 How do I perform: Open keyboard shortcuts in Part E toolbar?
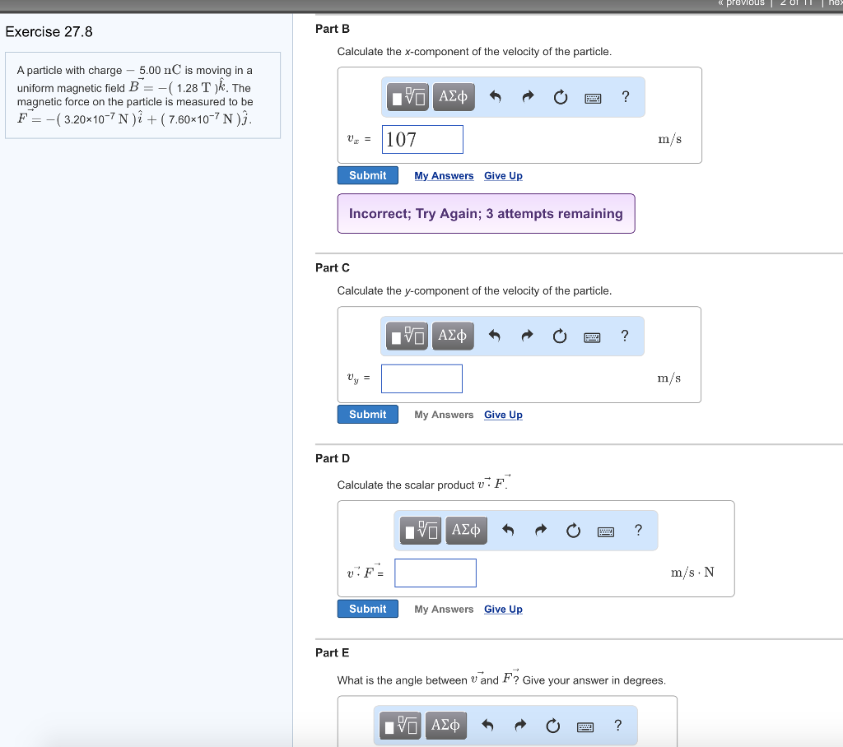[585, 726]
